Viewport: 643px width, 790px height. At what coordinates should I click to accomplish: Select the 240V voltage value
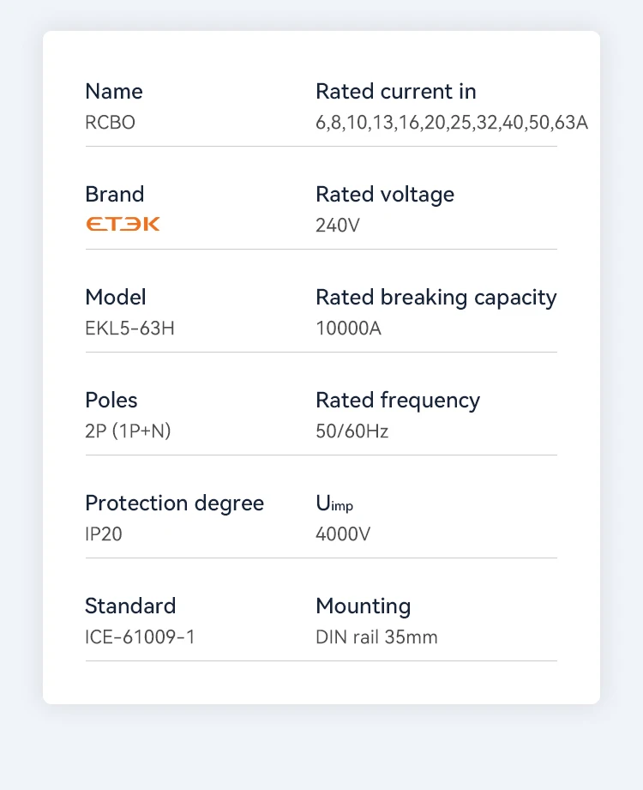338,226
